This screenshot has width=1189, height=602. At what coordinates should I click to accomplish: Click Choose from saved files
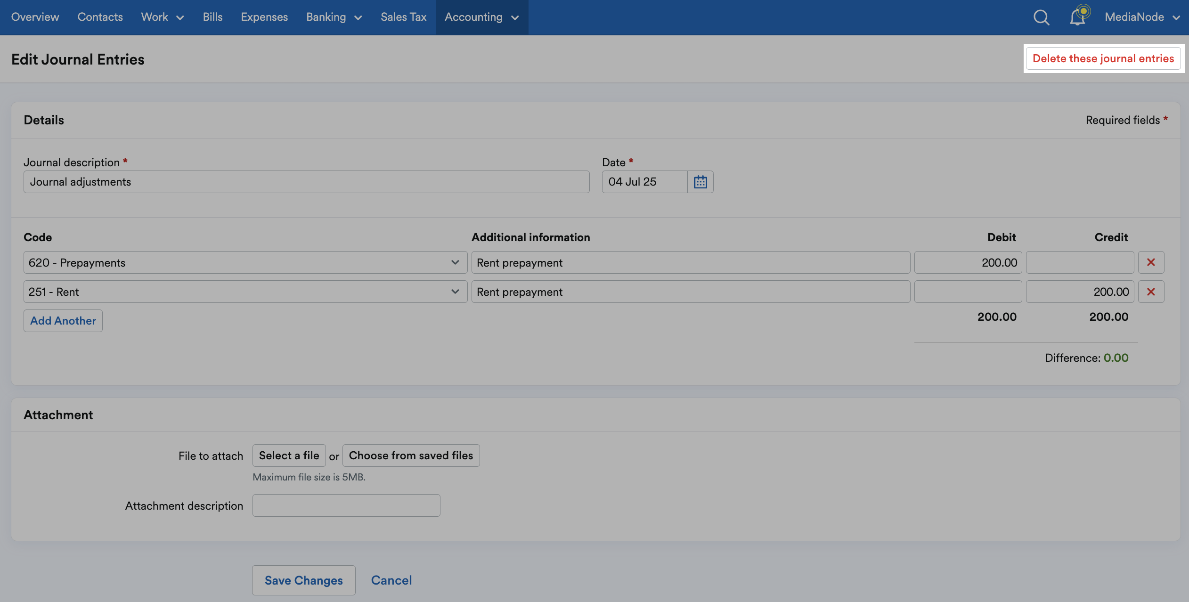[x=411, y=456]
